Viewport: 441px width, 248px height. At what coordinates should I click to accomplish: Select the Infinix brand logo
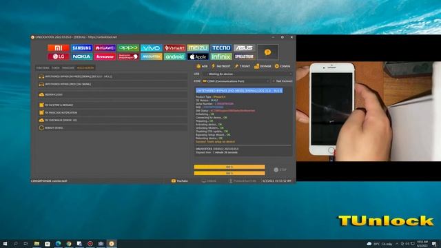click(x=221, y=56)
